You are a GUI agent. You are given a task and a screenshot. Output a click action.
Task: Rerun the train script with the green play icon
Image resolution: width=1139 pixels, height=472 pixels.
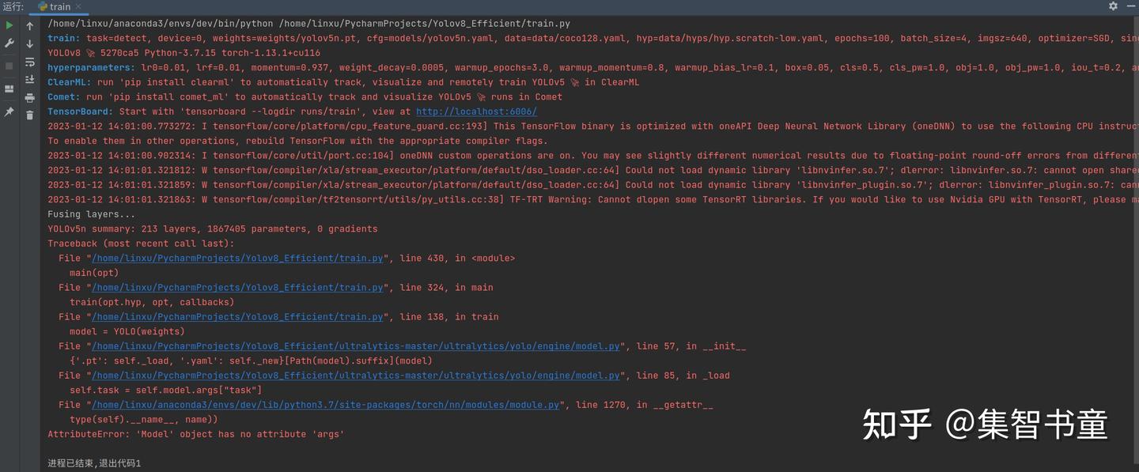coord(9,25)
